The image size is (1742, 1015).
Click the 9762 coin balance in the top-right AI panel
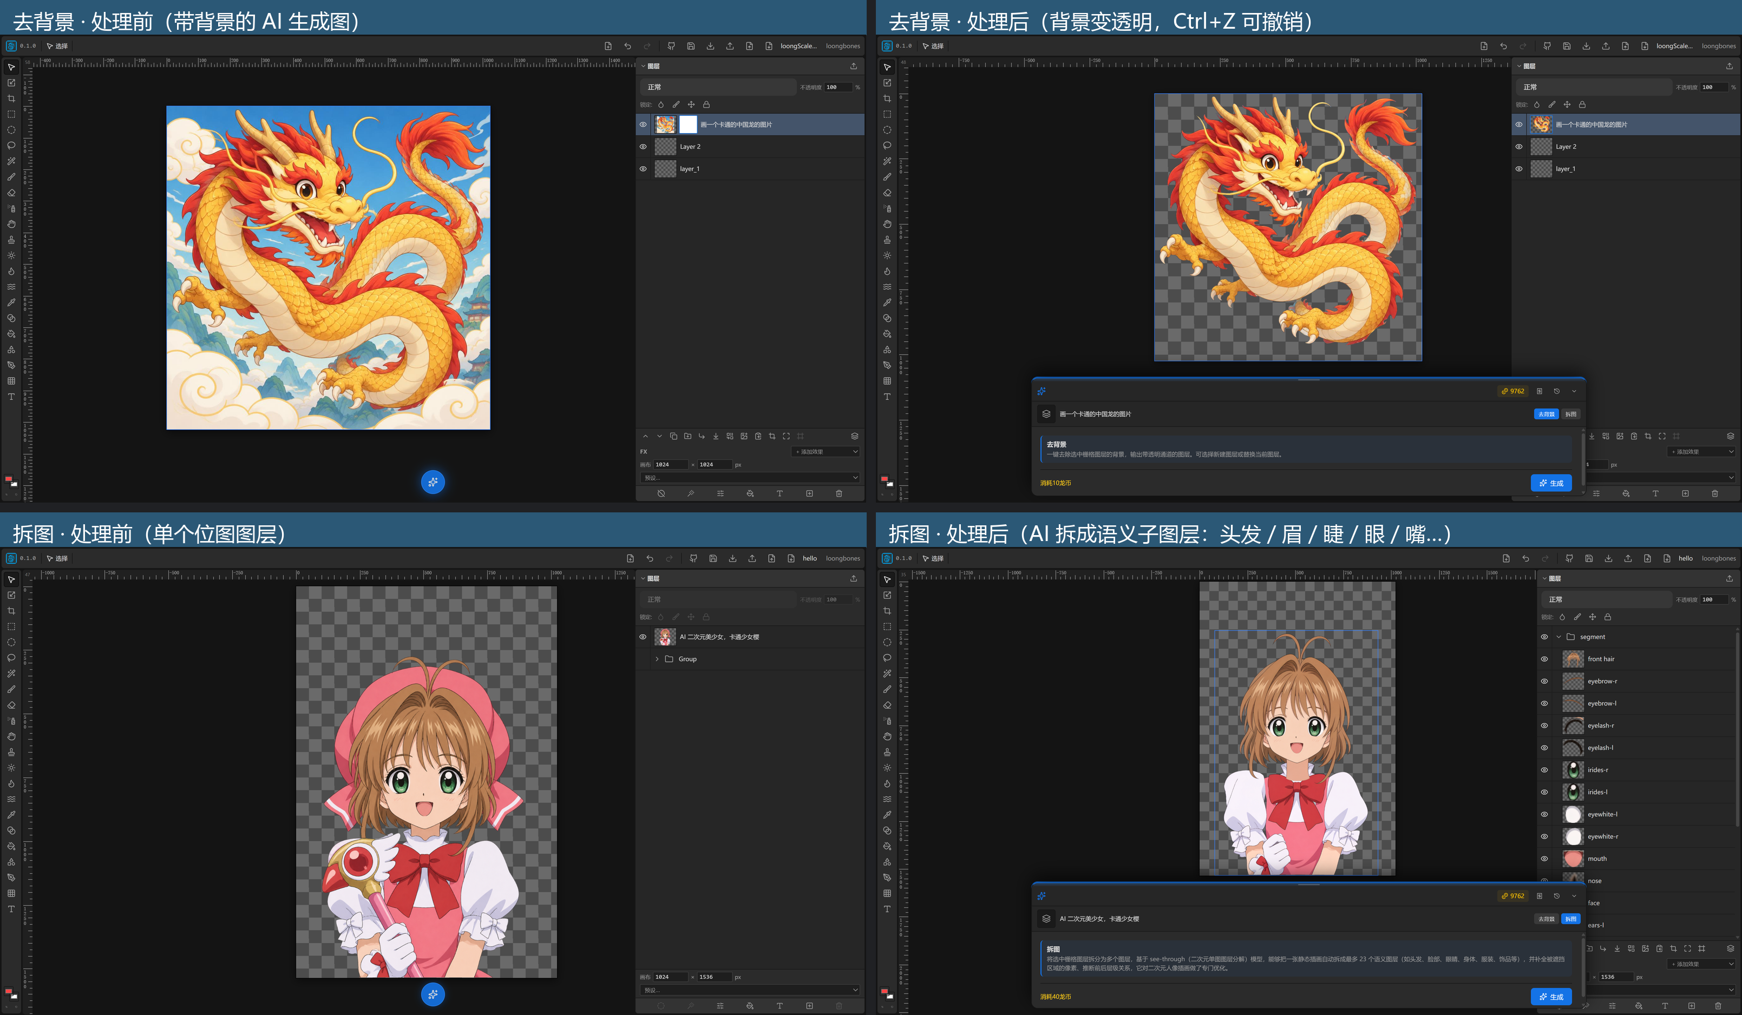[1512, 391]
